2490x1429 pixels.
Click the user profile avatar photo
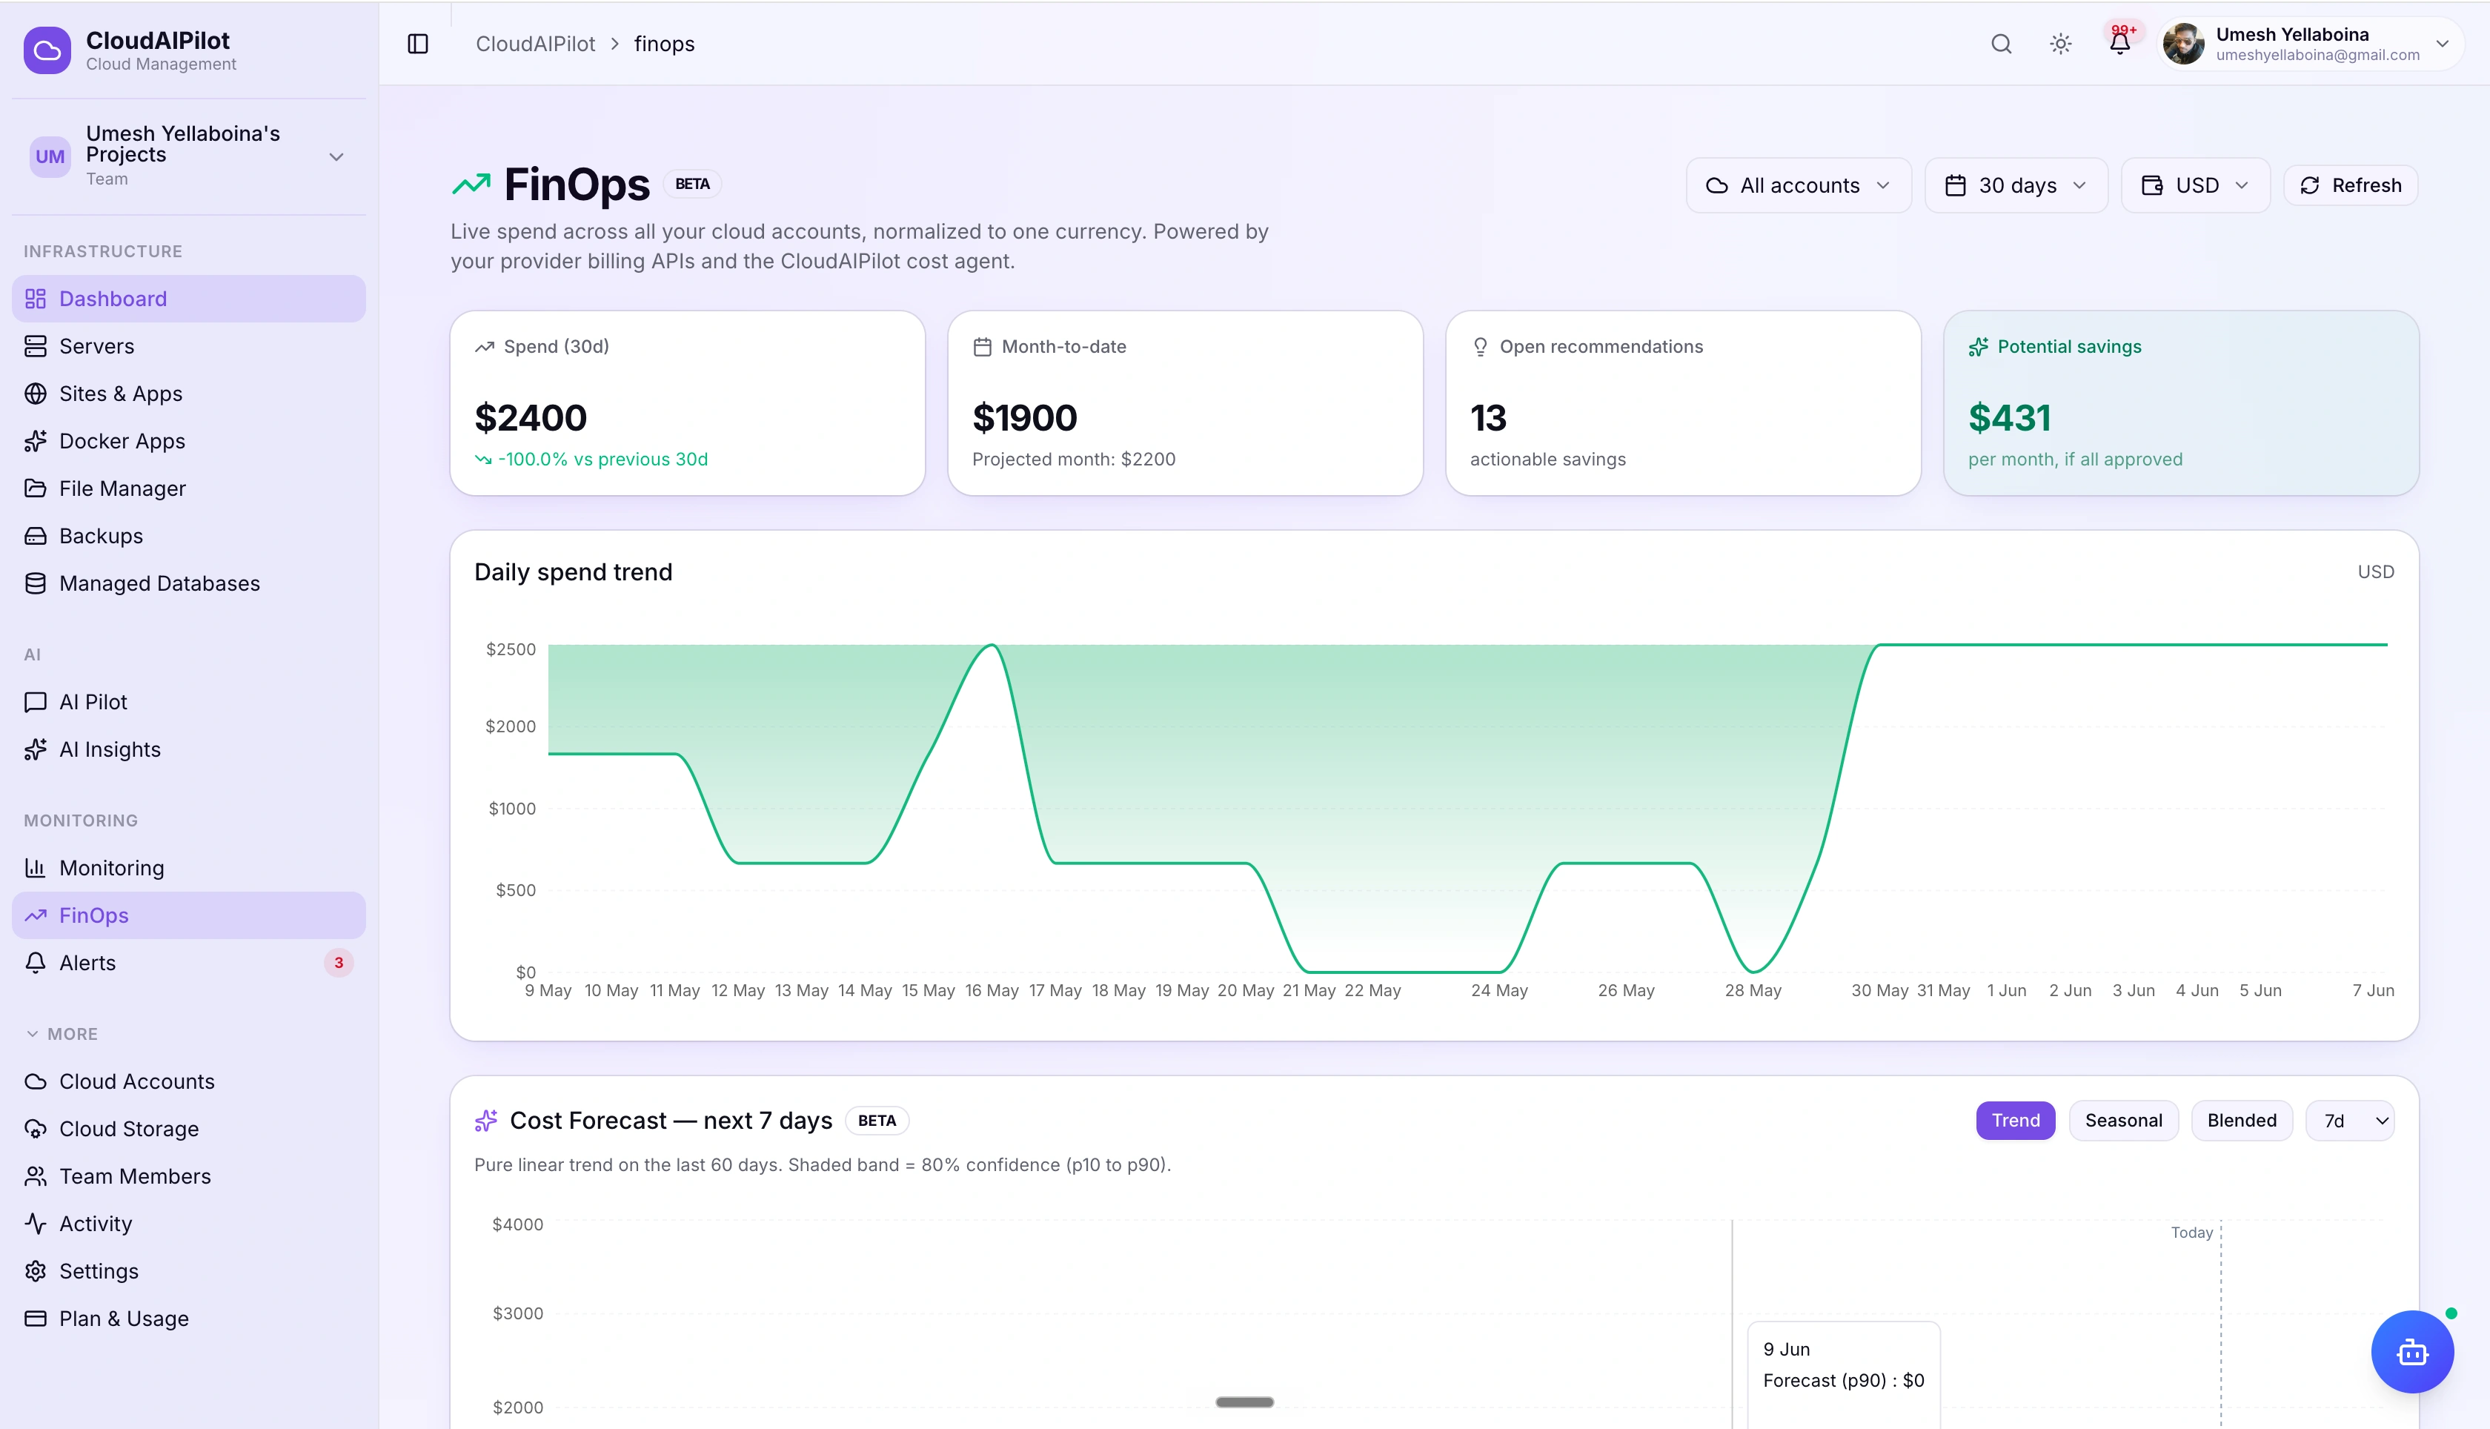[x=2184, y=44]
